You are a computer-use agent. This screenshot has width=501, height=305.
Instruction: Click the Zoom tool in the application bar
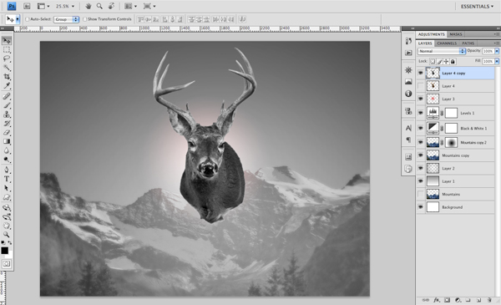pos(99,6)
